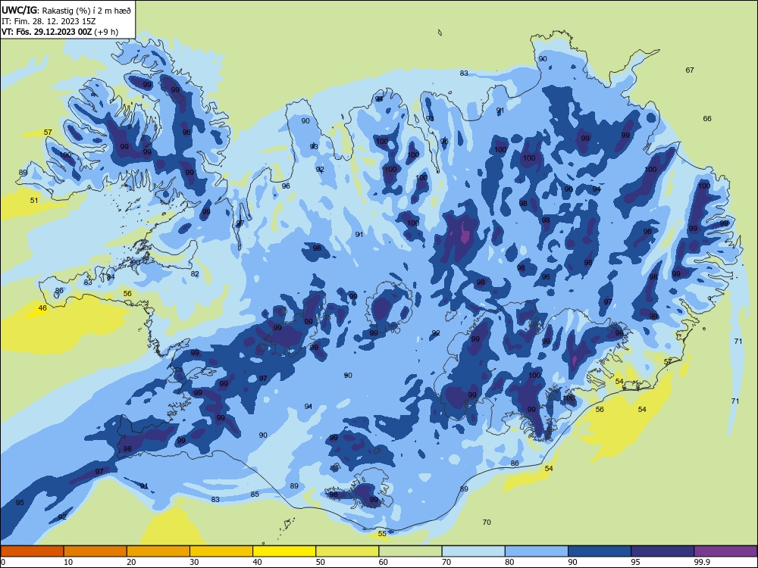The image size is (758, 568).
Task: Click the '30' legend tick label
Action: (194, 562)
